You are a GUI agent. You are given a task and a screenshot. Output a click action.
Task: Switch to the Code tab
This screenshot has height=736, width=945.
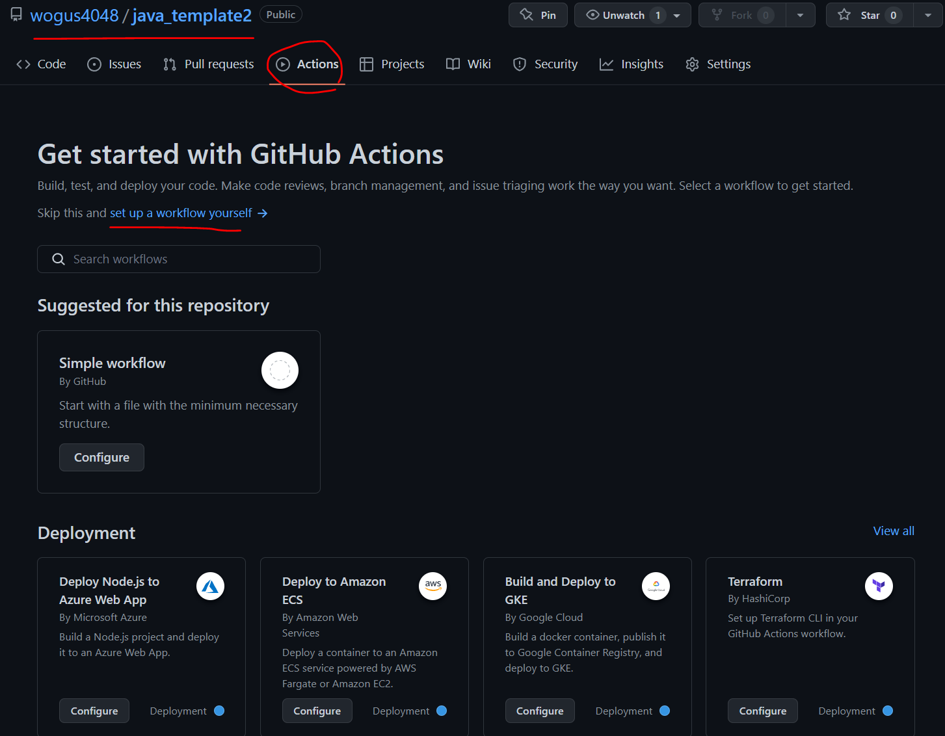coord(41,64)
